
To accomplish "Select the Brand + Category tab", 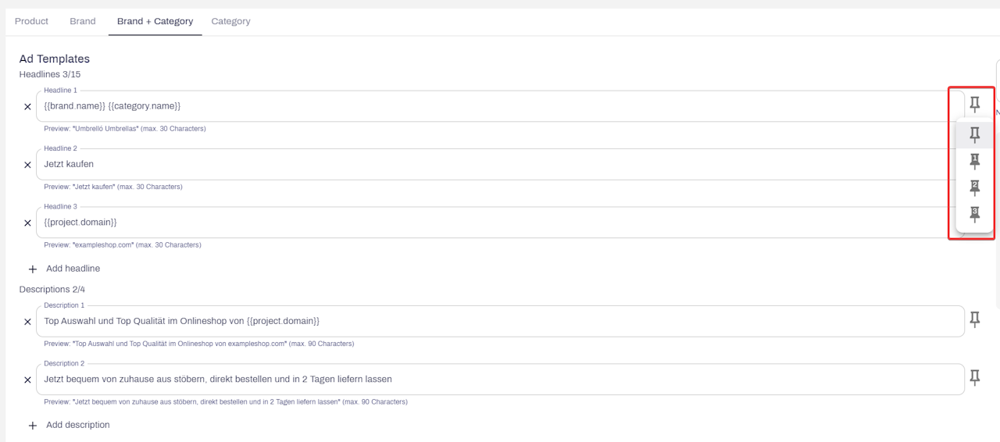I will (155, 21).
